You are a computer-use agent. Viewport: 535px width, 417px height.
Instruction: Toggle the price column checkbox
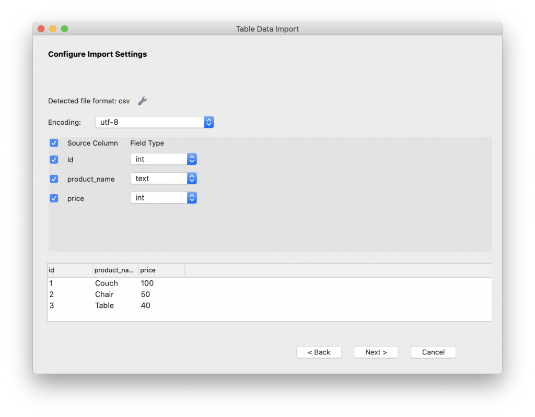pos(54,198)
